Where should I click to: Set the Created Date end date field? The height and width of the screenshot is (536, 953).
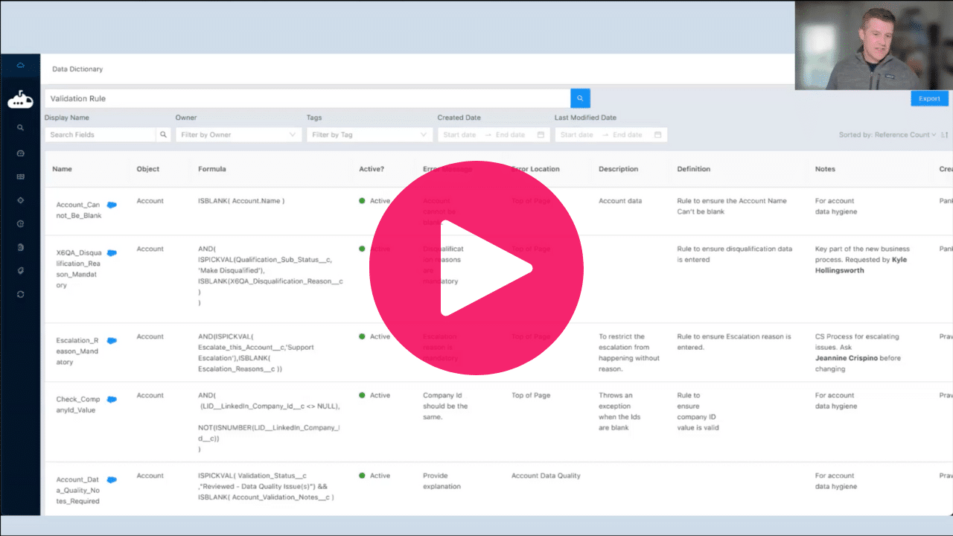[511, 135]
